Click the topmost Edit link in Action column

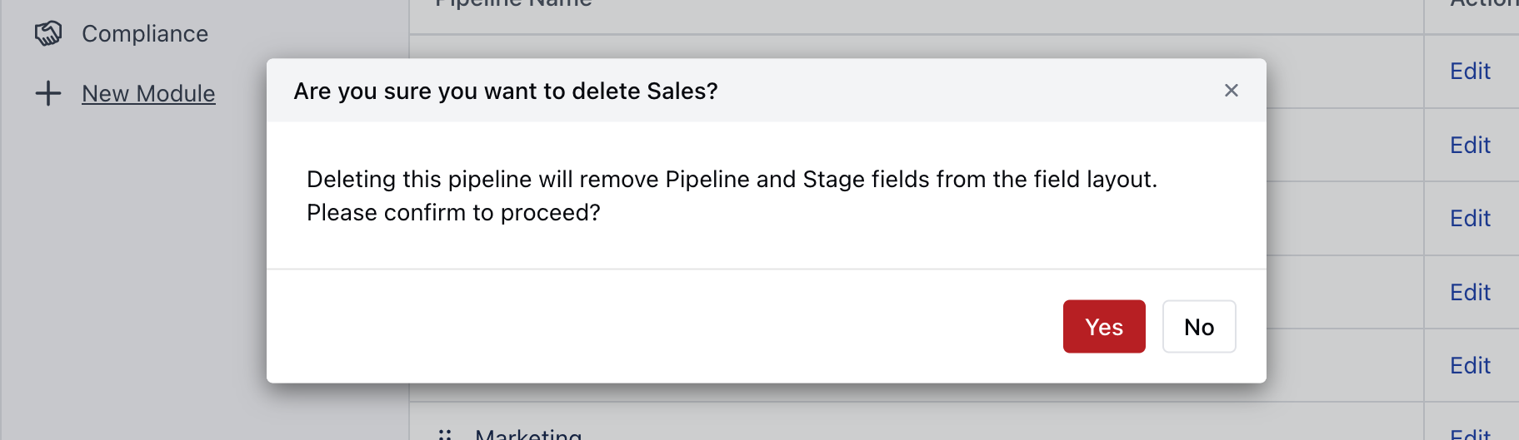click(x=1470, y=72)
